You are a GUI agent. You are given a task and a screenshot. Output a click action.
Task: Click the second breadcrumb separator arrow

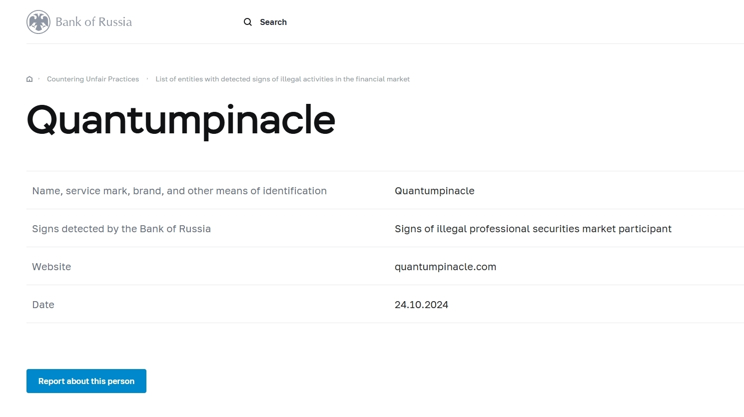point(147,79)
